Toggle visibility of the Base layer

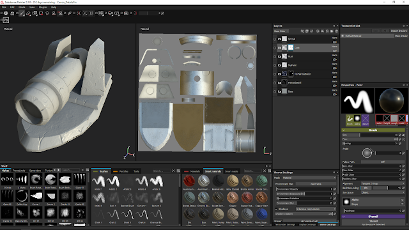(x=275, y=91)
